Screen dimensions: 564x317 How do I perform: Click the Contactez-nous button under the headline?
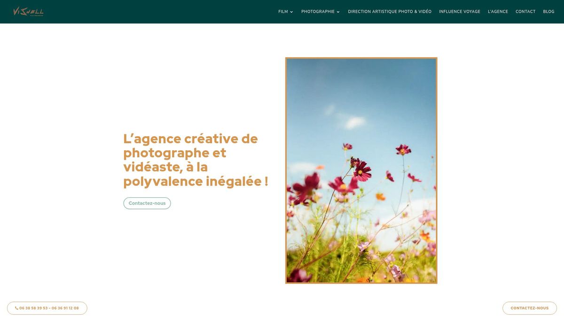point(147,202)
